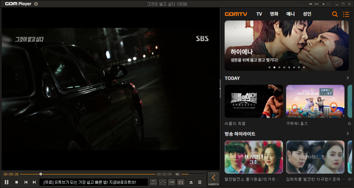This screenshot has height=188, width=354.
Task: Open the 구해줘! 홈즈 thumbnail
Action: click(315, 101)
